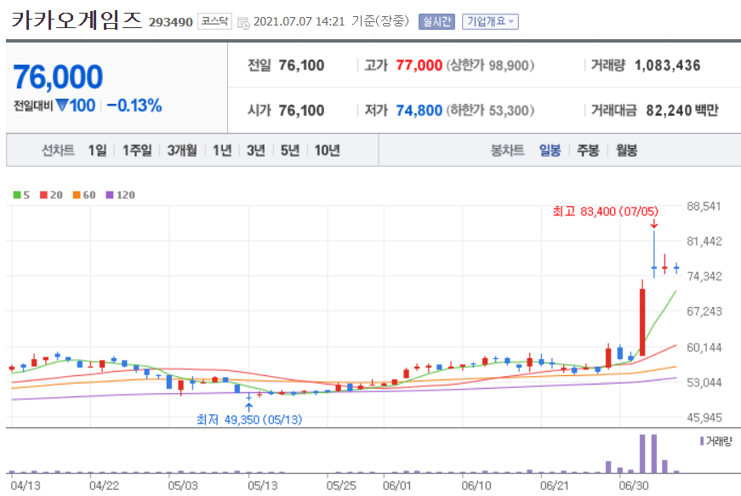
Task: Click the 53,044 price axis label
Action: tap(704, 382)
